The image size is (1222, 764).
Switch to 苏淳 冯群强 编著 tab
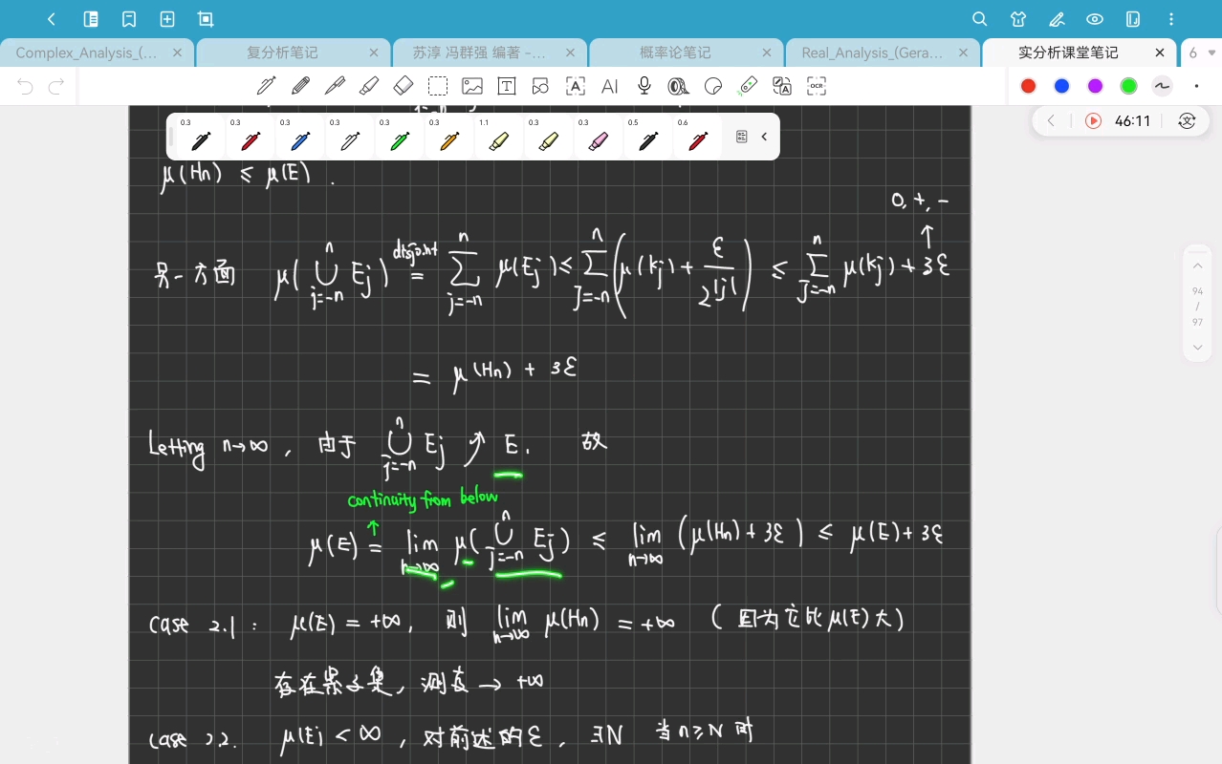point(479,53)
